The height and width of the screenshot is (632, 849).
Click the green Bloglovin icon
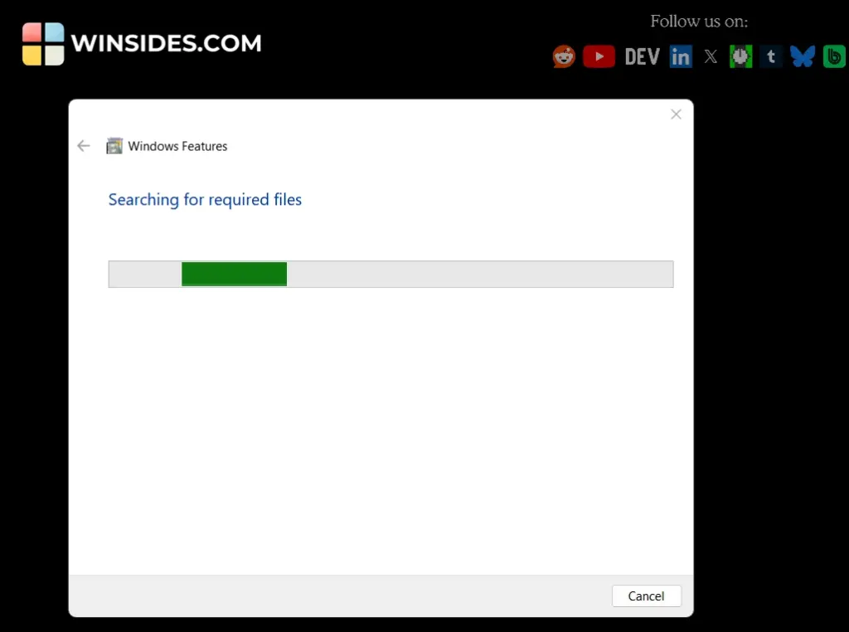[834, 56]
